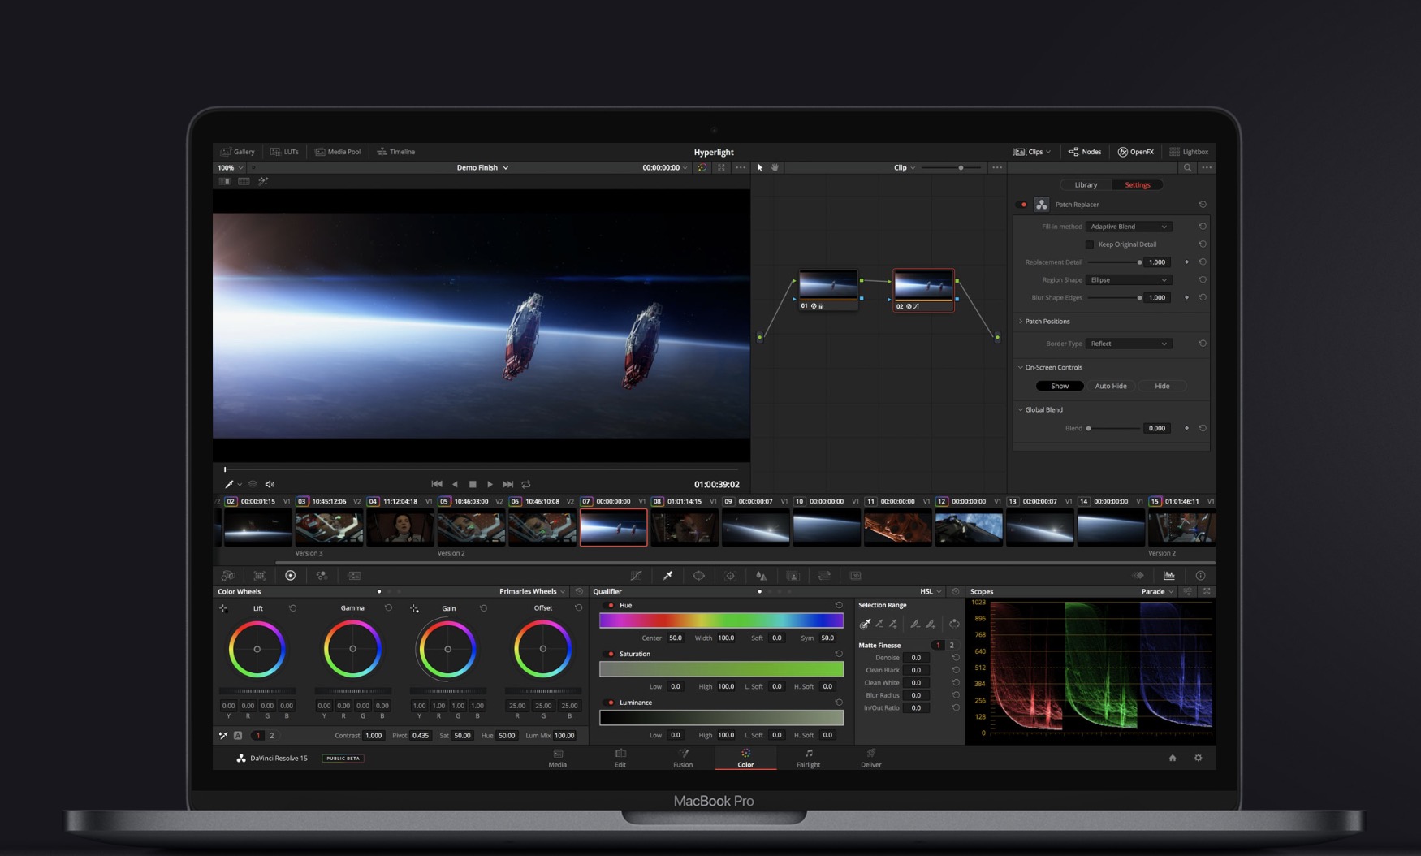Viewport: 1421px width, 856px height.
Task: Toggle loop playback icon
Action: click(x=526, y=484)
